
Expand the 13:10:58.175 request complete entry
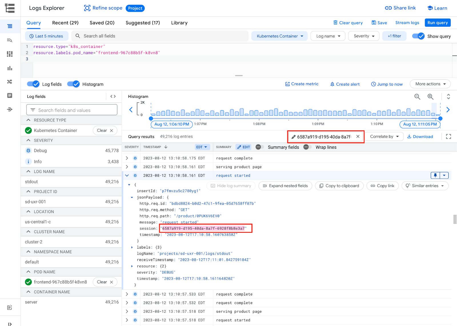coord(127,158)
